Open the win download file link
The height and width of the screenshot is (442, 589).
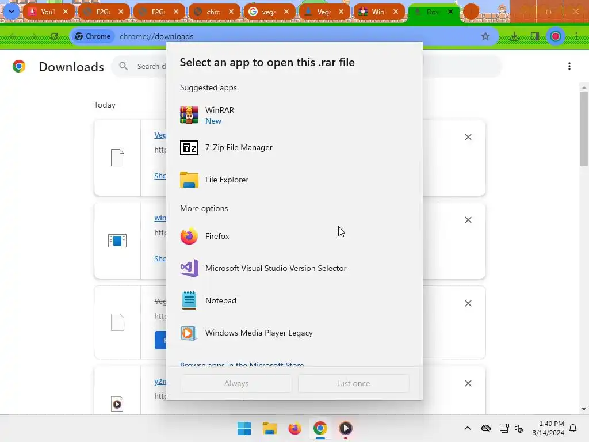click(x=160, y=218)
